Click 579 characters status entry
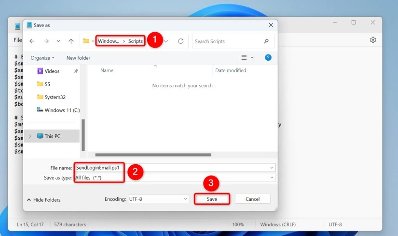Viewport: 398px width, 236px height. (x=70, y=224)
